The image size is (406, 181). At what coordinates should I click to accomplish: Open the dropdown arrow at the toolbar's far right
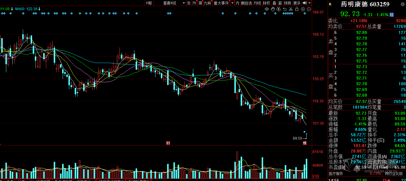(x=309, y=3)
